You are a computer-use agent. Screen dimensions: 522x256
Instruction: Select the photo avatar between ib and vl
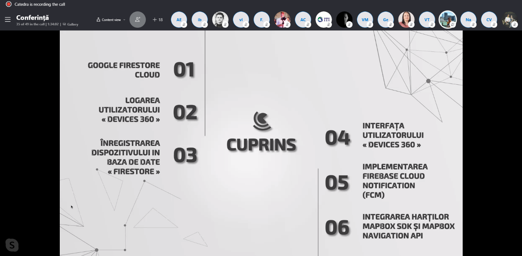(220, 20)
